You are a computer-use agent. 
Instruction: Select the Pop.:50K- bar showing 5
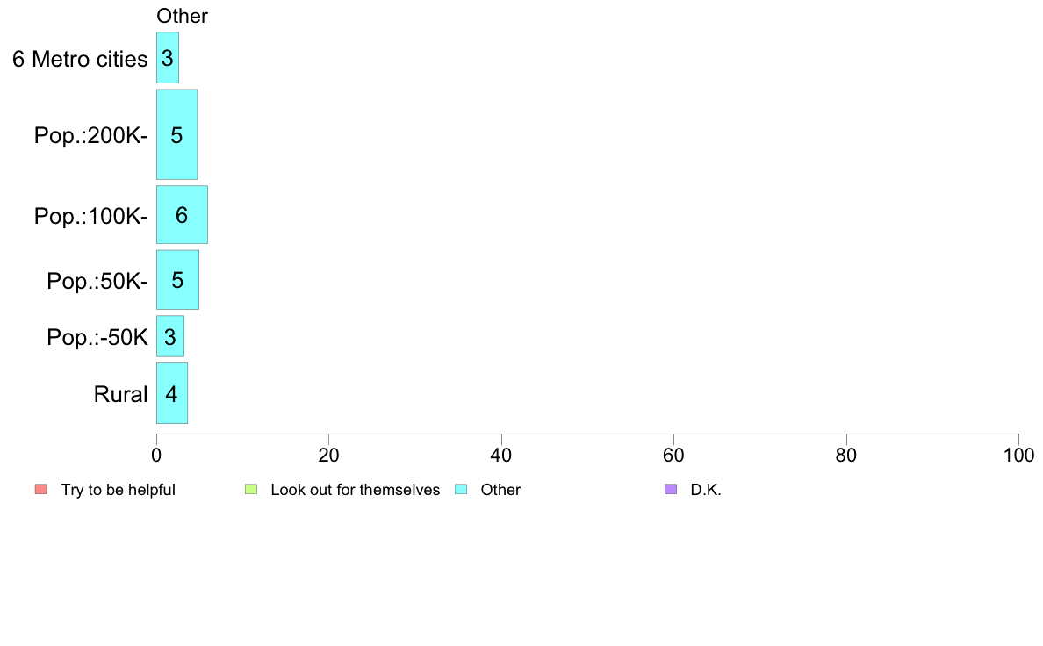click(177, 280)
